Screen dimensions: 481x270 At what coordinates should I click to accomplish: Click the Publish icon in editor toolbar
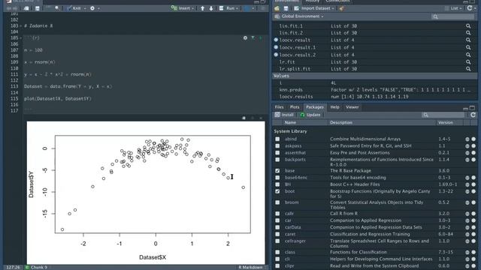[247, 8]
